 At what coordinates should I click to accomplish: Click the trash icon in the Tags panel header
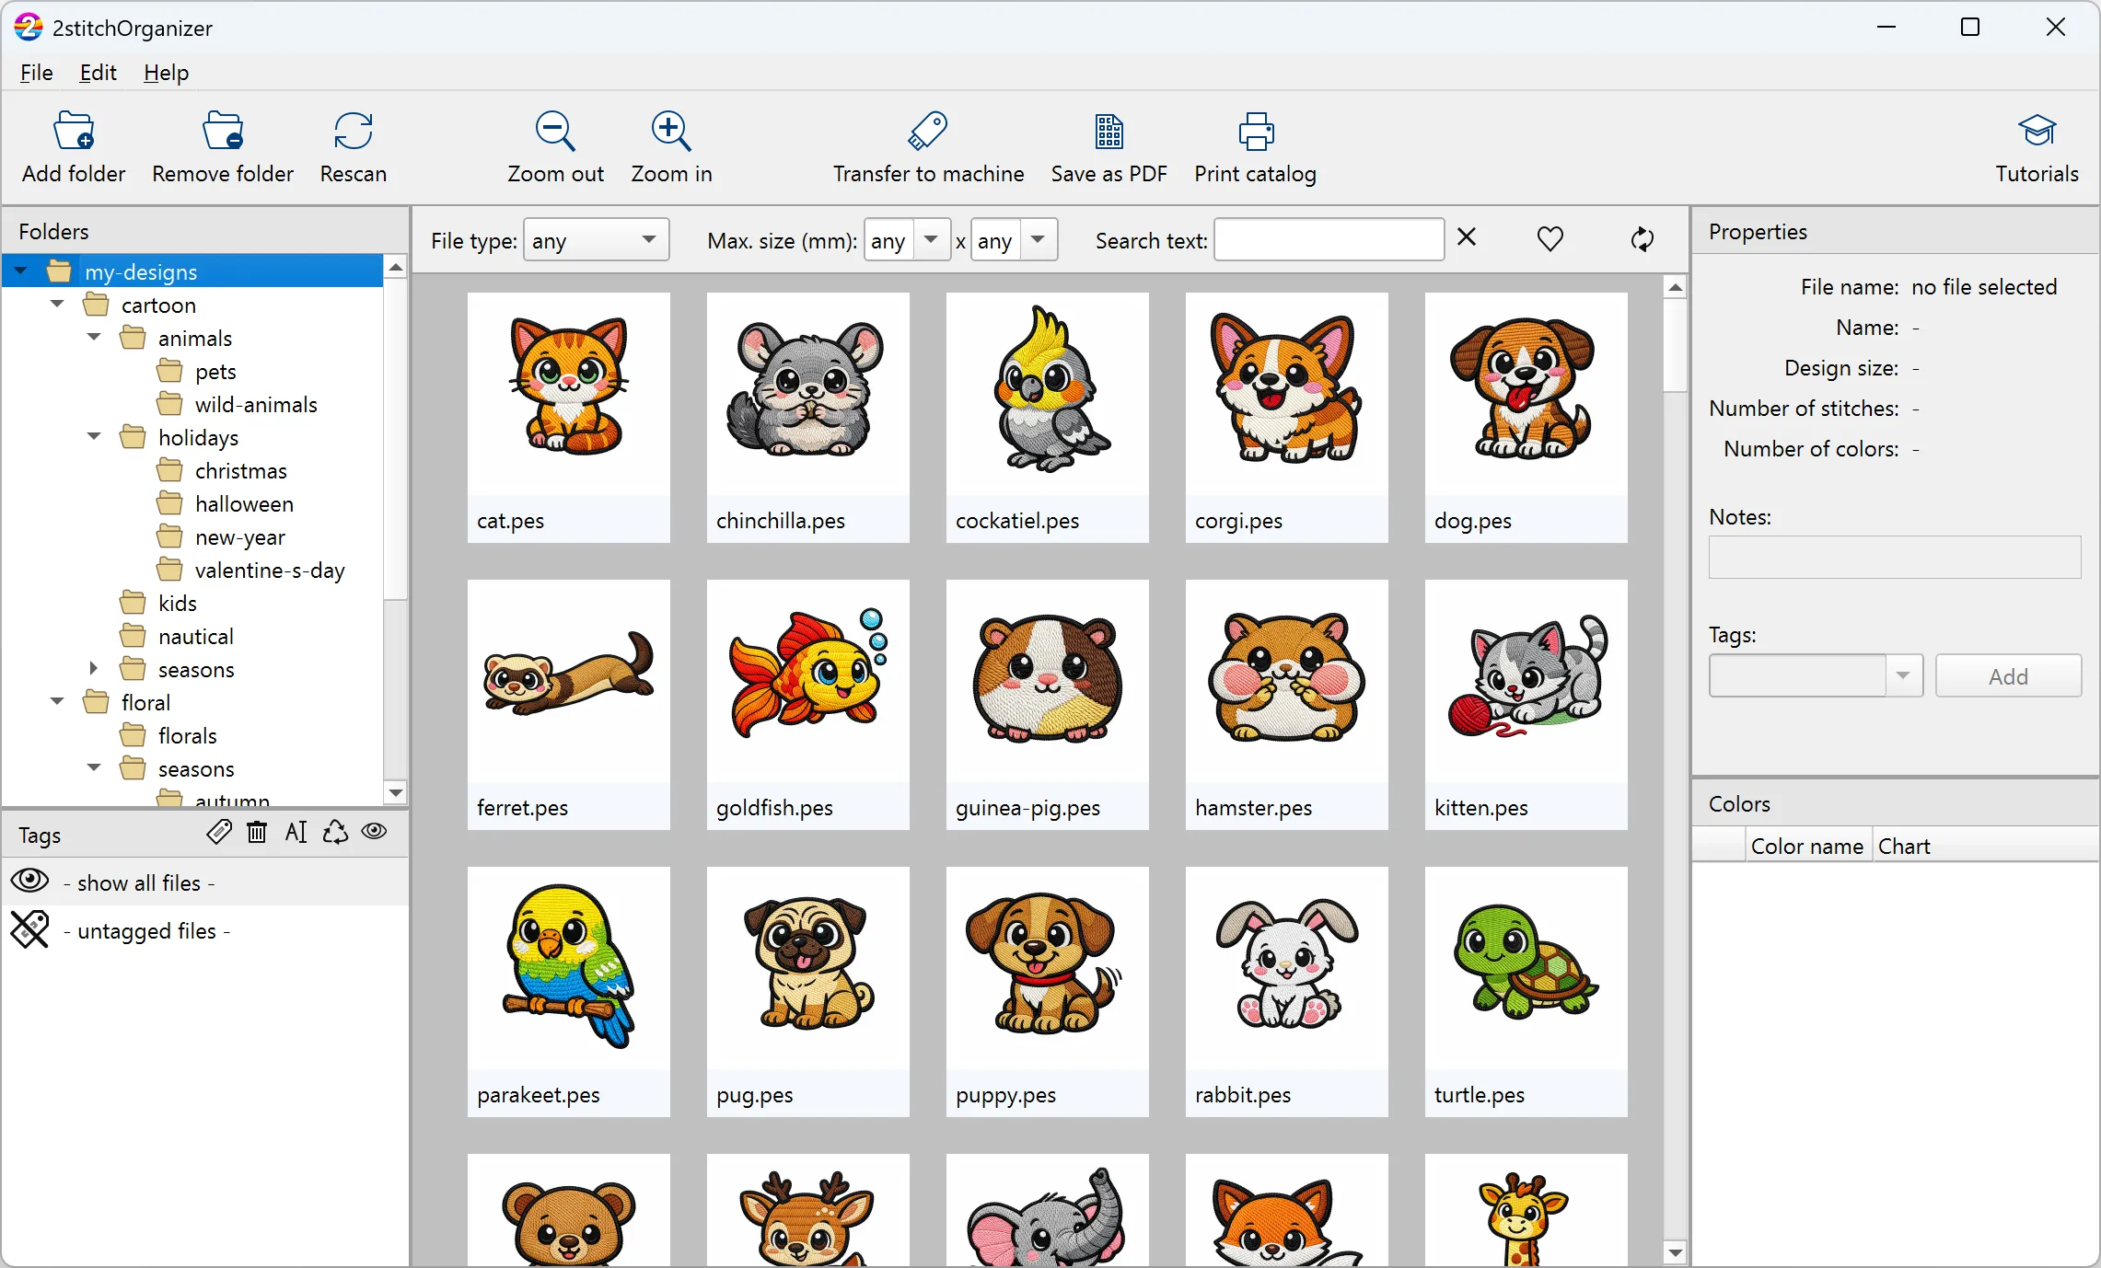point(257,832)
